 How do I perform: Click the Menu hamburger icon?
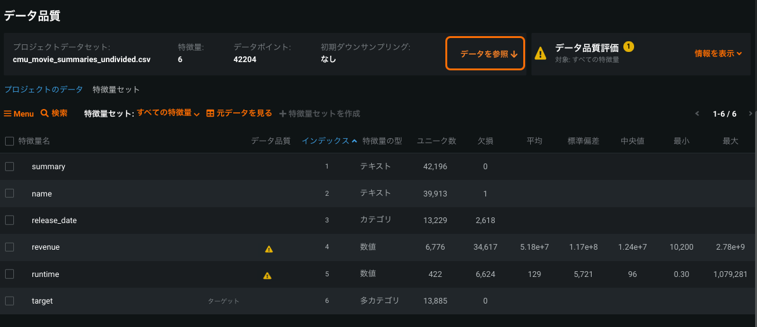click(8, 114)
